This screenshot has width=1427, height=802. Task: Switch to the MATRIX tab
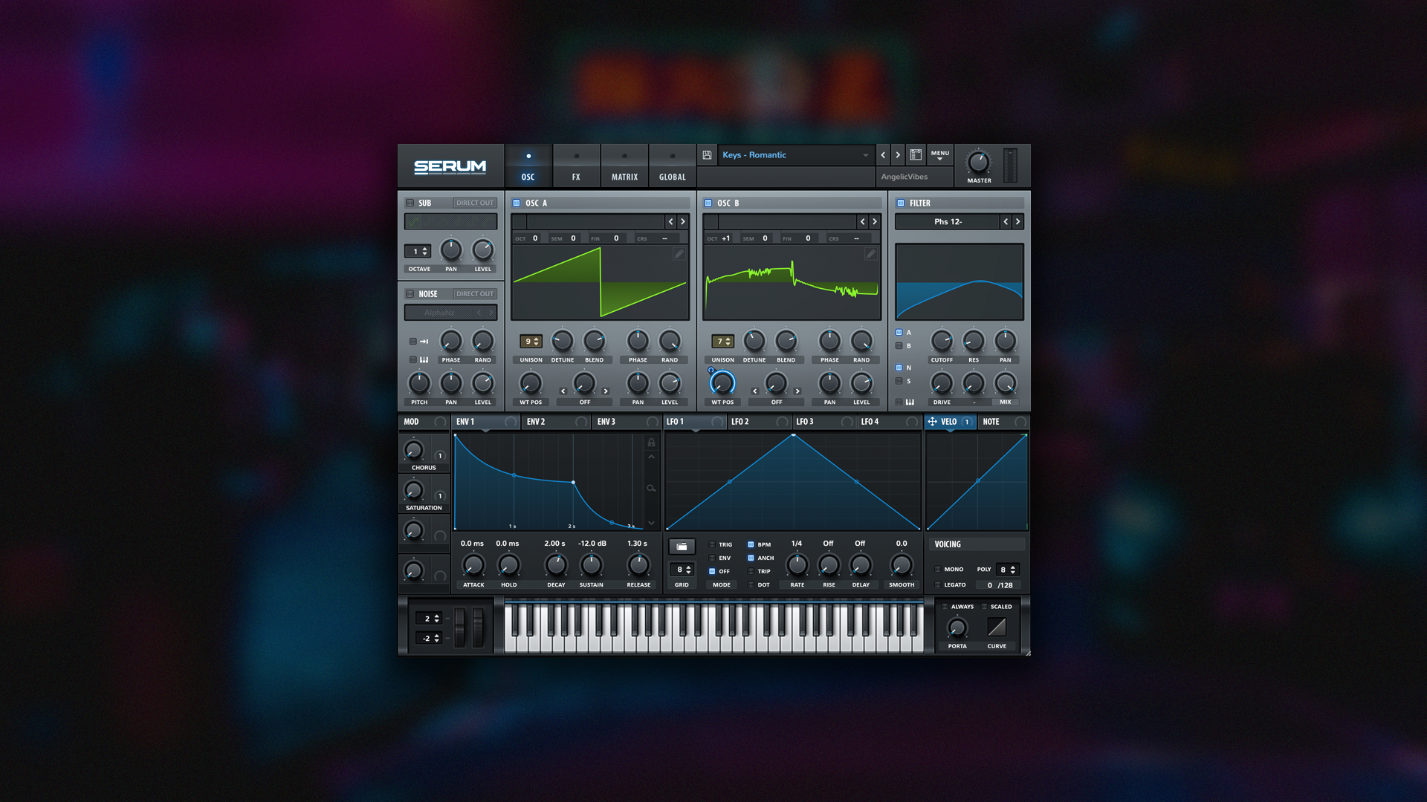point(624,166)
